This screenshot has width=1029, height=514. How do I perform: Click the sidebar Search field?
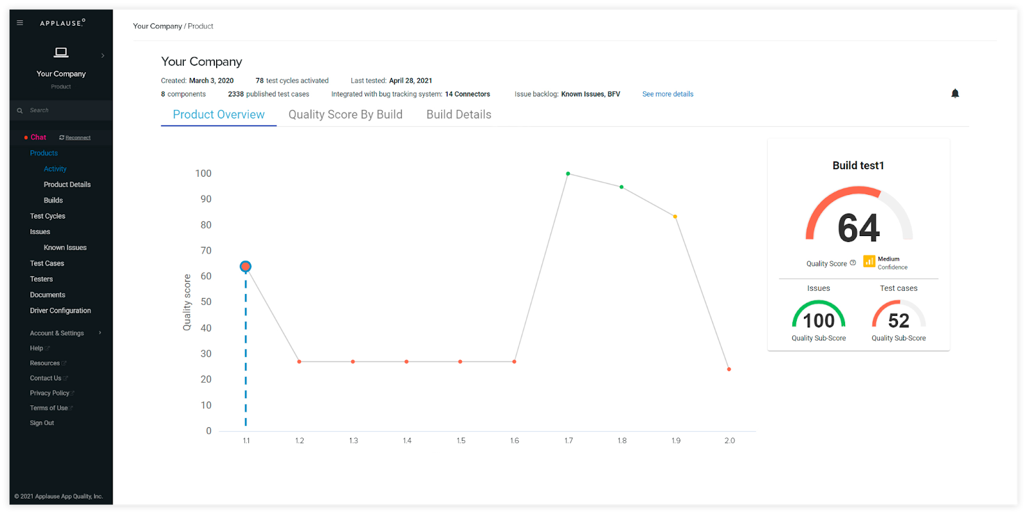61,110
